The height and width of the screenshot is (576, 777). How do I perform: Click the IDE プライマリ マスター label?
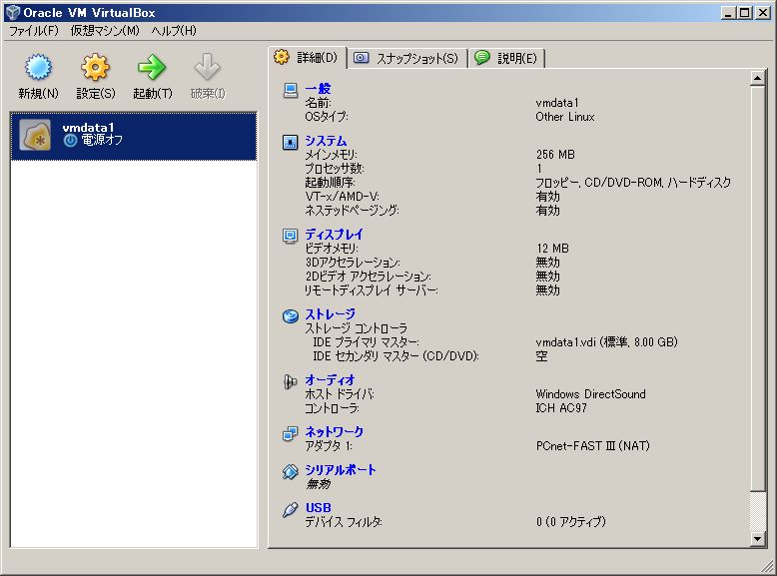coord(367,342)
